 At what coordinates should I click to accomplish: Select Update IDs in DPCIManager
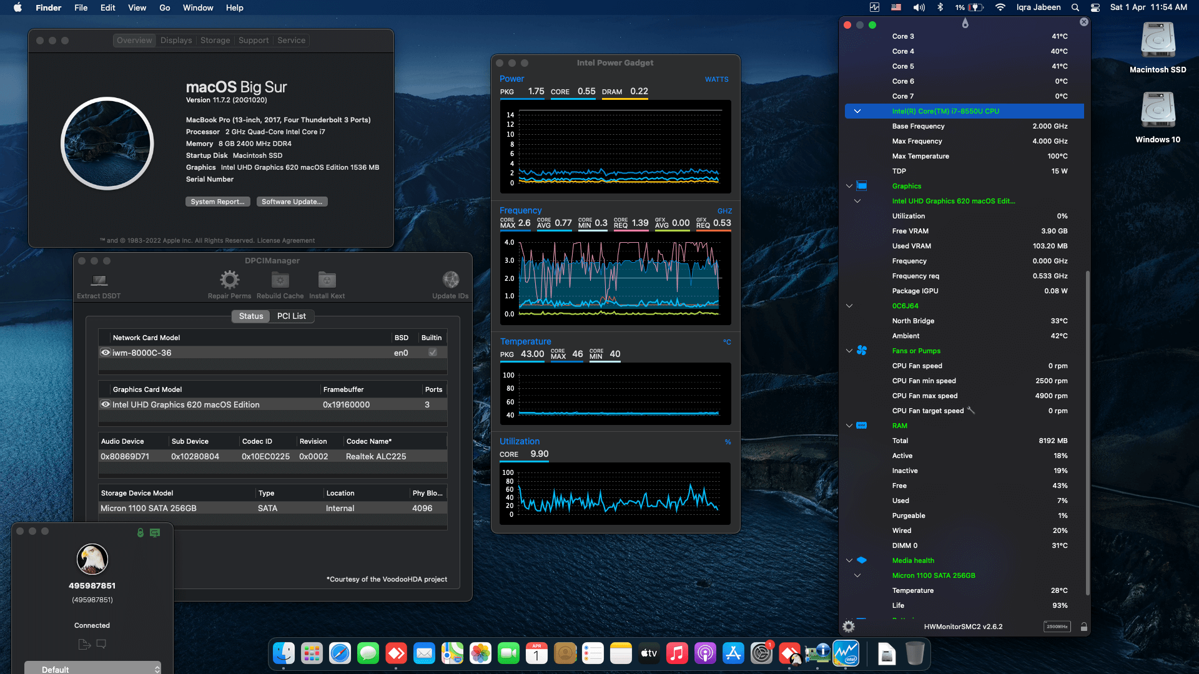[450, 281]
